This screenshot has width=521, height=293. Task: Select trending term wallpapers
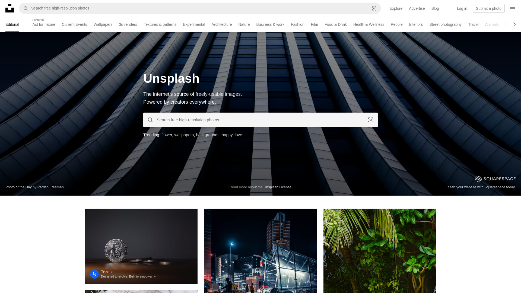pos(184,135)
